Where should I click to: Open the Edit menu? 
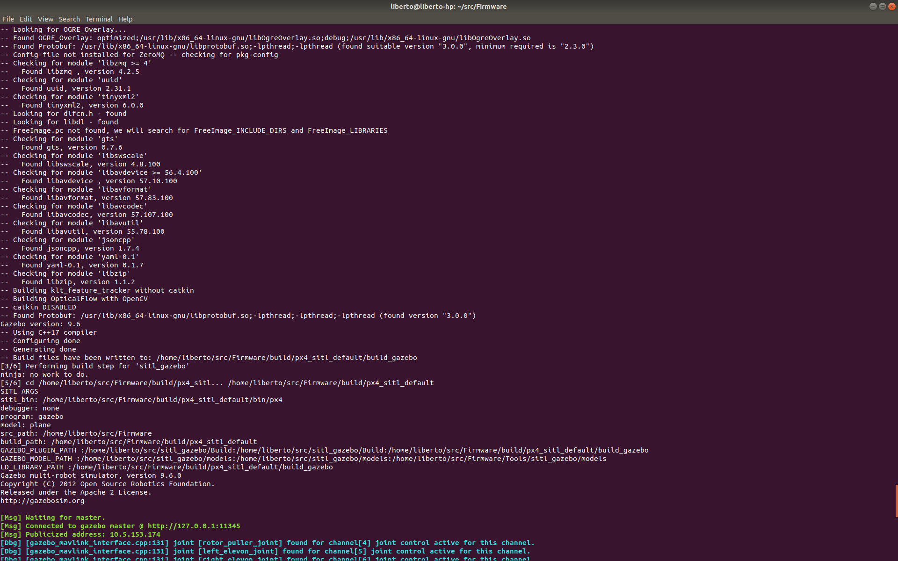(x=26, y=19)
